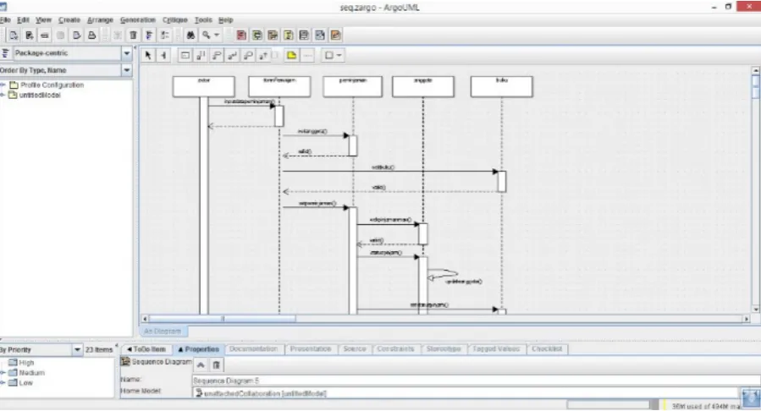Switch to the Source tab
The width and height of the screenshot is (761, 411).
pos(355,349)
